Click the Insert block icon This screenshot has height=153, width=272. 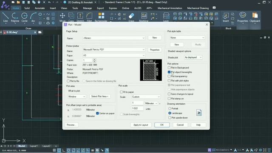coord(226,17)
